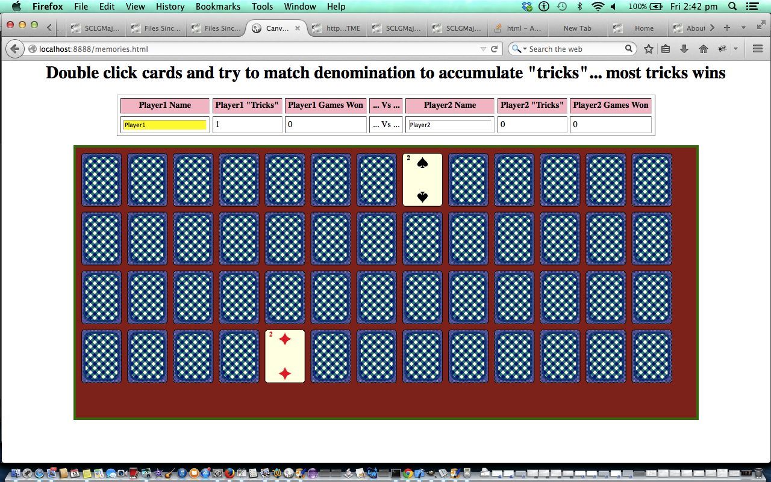
Task: Bookmark this page with the star icon
Action: [x=648, y=49]
